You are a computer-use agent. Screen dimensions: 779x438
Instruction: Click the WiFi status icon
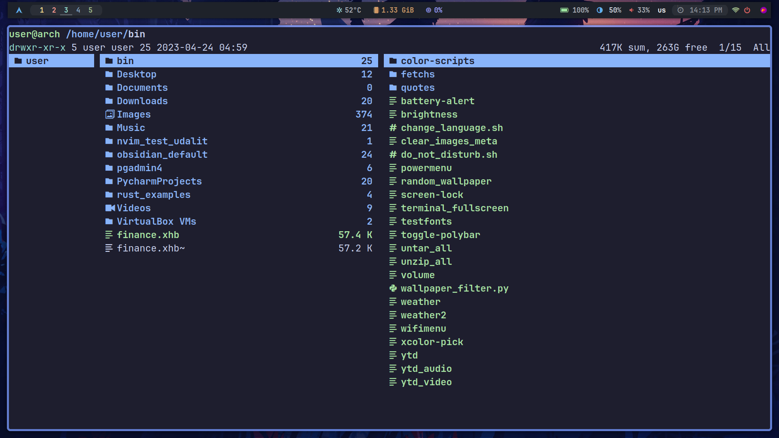click(735, 10)
